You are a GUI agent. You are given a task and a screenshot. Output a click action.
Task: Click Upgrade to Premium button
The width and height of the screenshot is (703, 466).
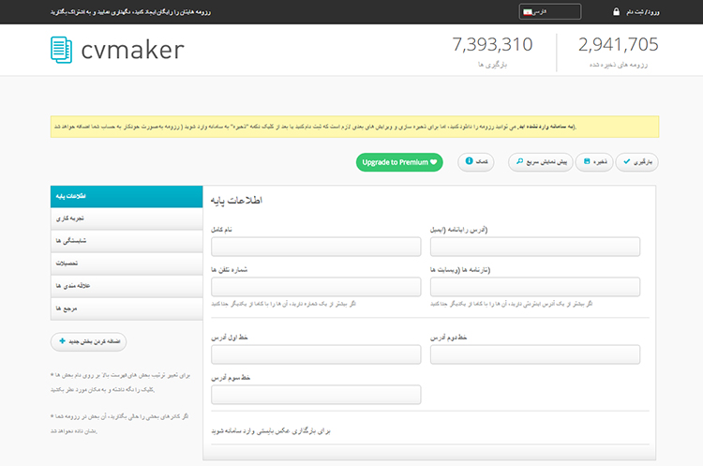(399, 162)
